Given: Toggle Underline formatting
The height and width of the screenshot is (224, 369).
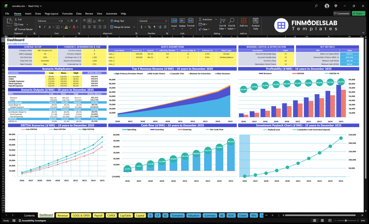Looking at the screenshot, I should point(49,27).
